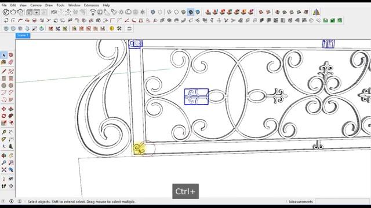
Task: Choose the Circle tool
Action: 3,86
